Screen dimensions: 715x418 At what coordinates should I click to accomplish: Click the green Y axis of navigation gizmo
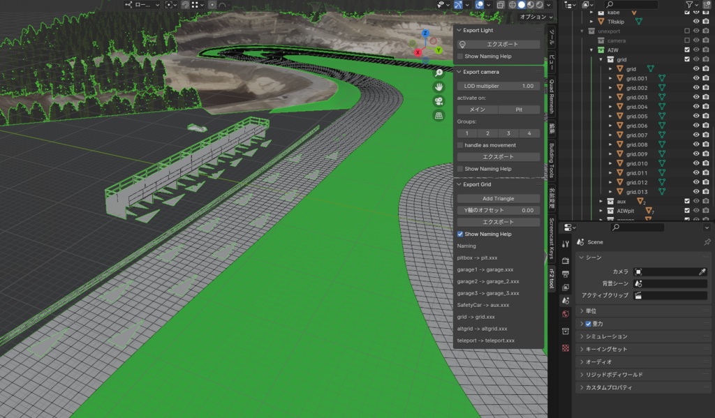pos(438,50)
